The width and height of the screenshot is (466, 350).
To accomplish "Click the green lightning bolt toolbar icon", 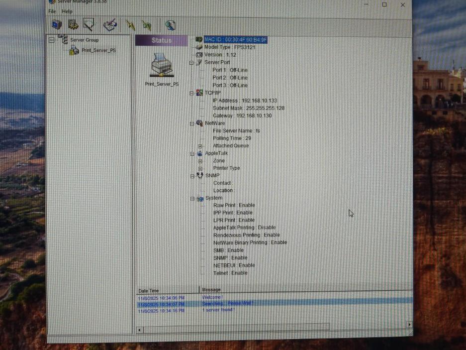I will (146, 25).
